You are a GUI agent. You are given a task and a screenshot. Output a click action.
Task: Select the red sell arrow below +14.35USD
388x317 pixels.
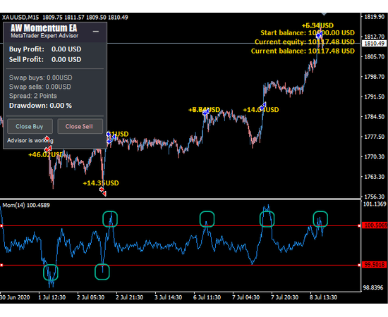(103, 192)
